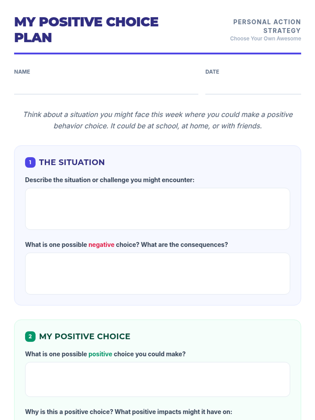315x420 pixels.
Task: Click the "My Positive Choice Plan" title
Action: pyautogui.click(x=86, y=30)
